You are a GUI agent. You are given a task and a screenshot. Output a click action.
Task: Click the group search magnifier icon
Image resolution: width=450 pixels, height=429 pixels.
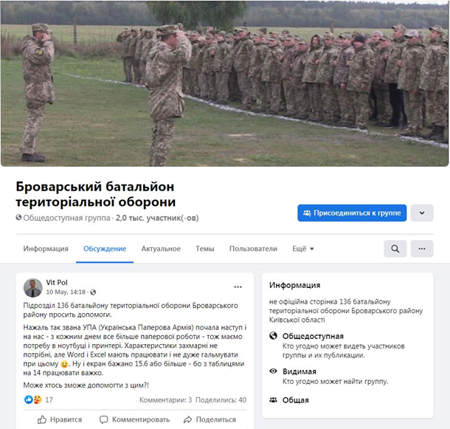[x=395, y=249]
